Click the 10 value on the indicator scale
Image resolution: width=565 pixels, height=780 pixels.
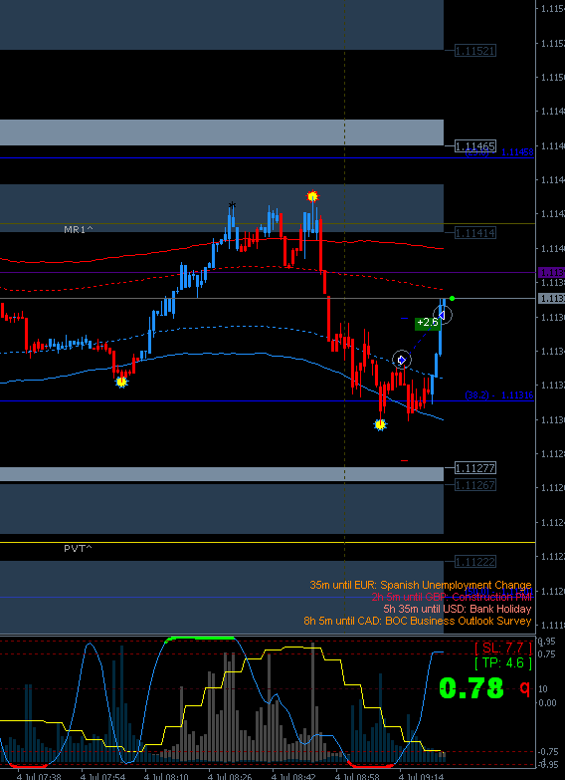(x=543, y=689)
